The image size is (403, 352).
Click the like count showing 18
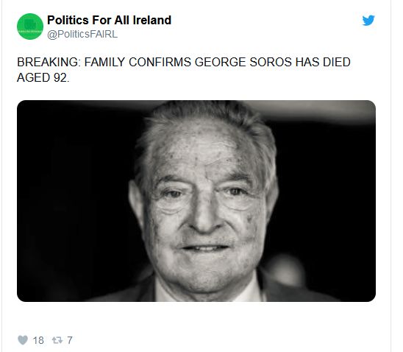pyautogui.click(x=38, y=340)
